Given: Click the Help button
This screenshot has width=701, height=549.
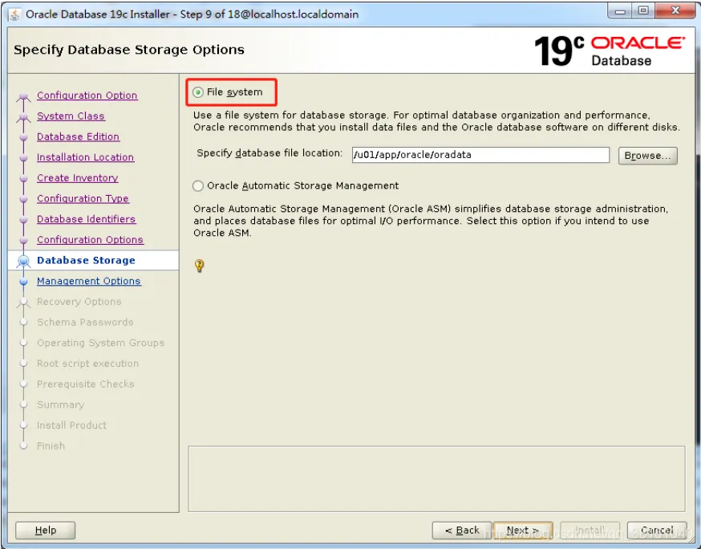Looking at the screenshot, I should click(45, 531).
